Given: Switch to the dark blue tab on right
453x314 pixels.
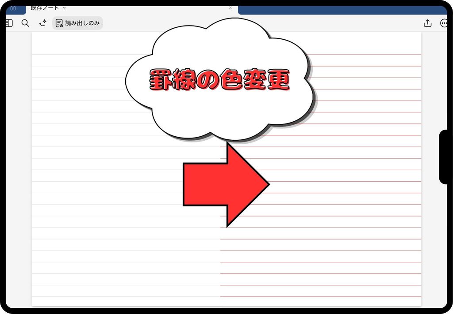Looking at the screenshot, I should [342, 10].
